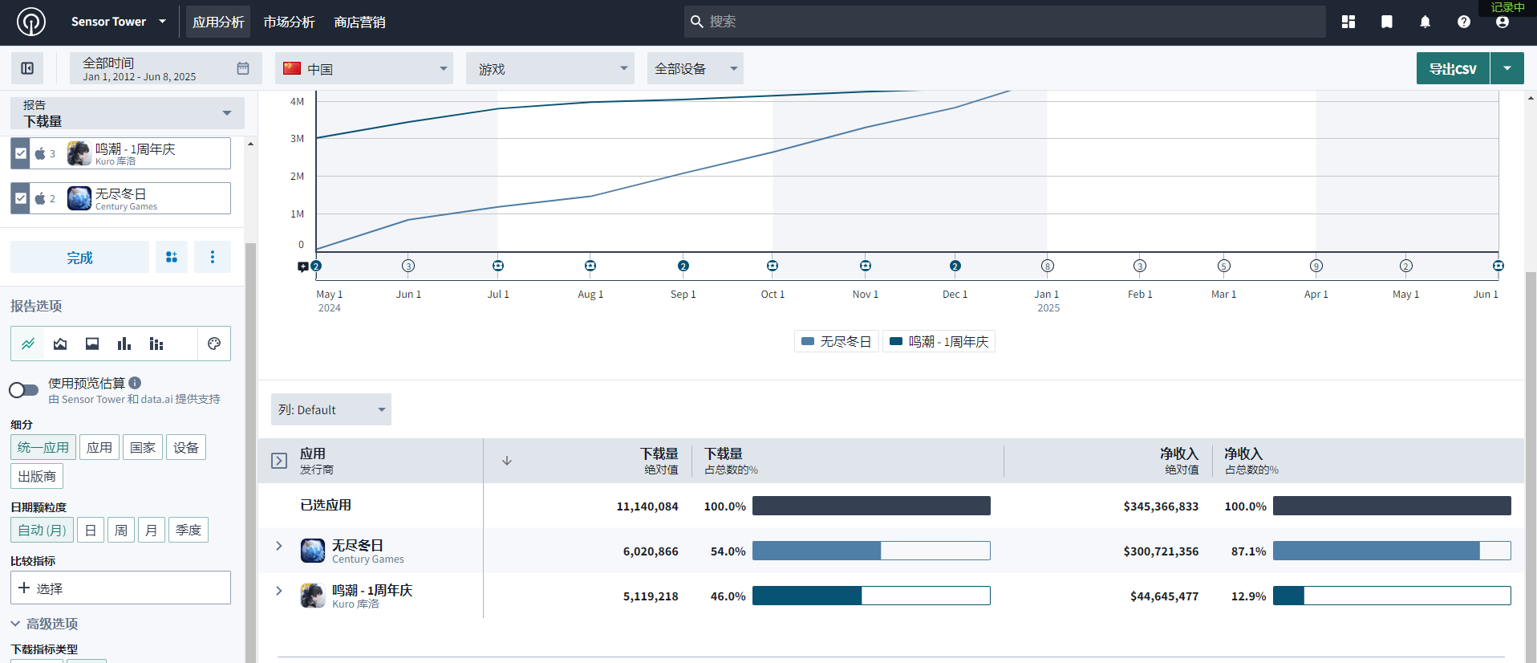Image resolution: width=1537 pixels, height=663 pixels.
Task: Toggle 无尽冬日 series in chart legend
Action: (837, 341)
